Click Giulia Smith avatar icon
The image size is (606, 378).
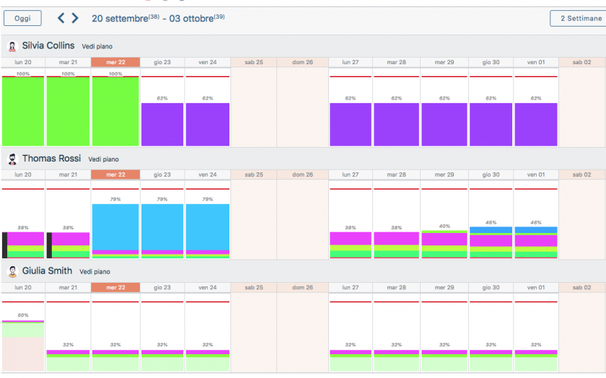[x=12, y=272]
